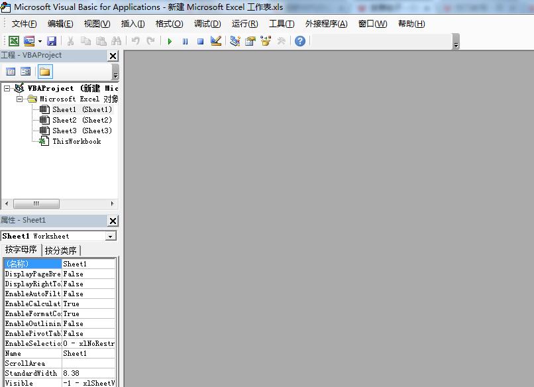Select ThisWorkbook in the project tree

[x=76, y=141]
